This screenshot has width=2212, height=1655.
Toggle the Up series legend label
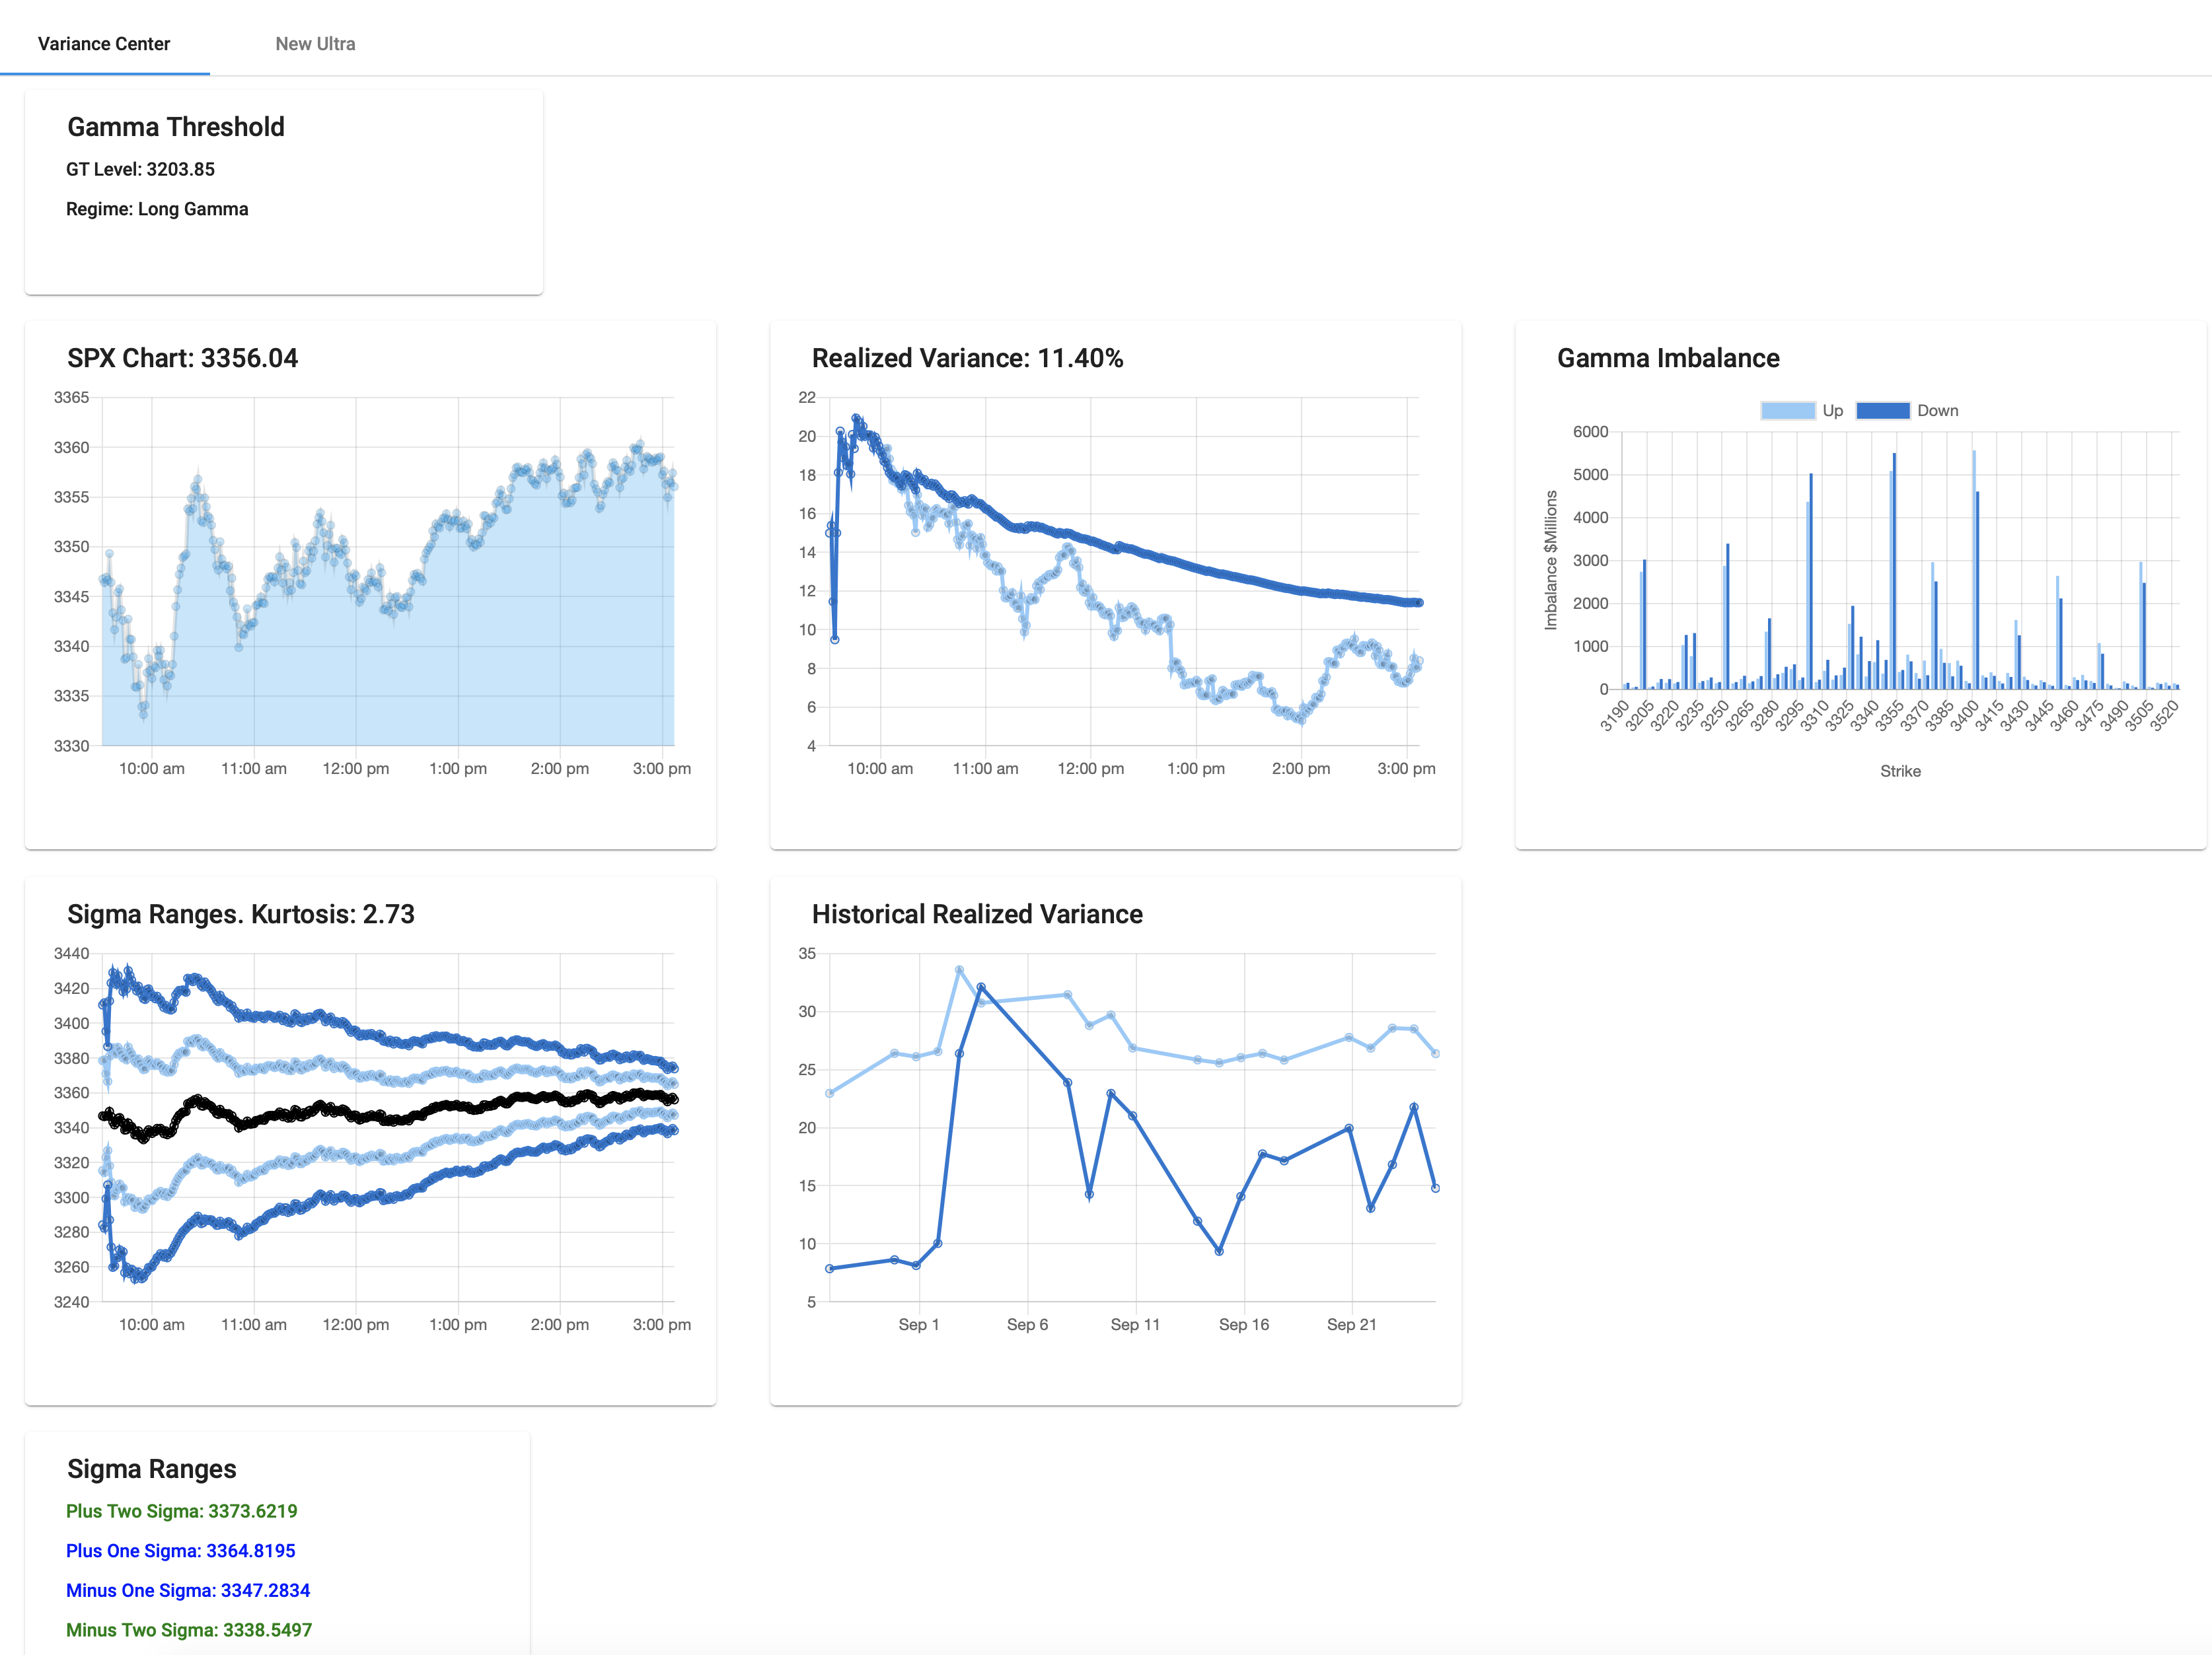(1832, 411)
